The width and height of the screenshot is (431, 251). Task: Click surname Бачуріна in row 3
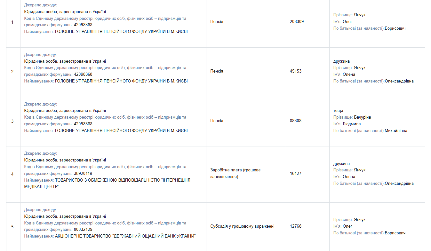362,117
